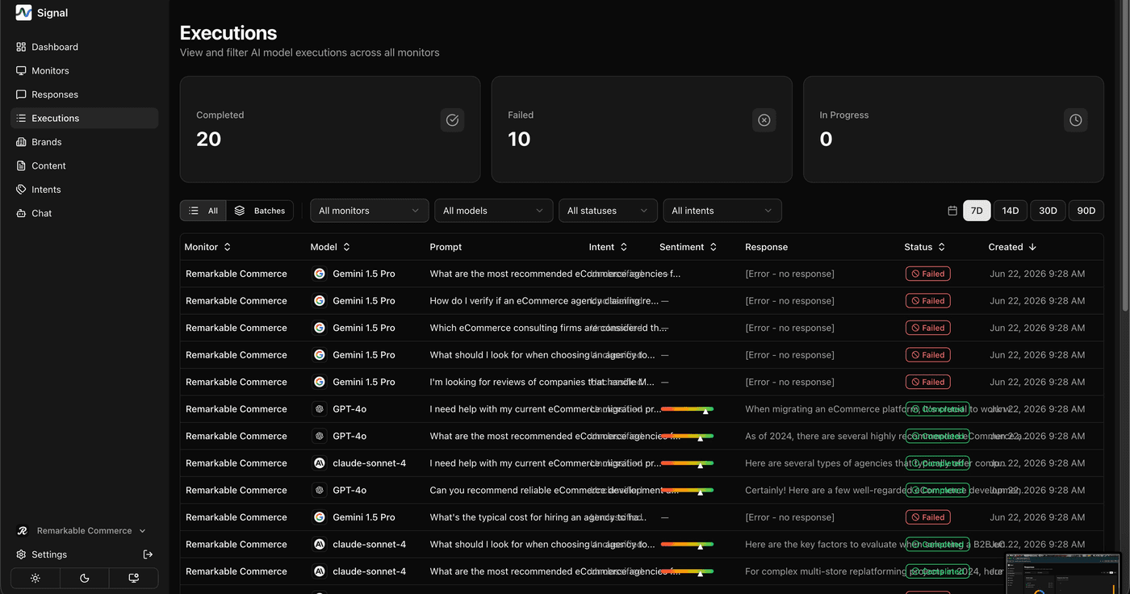Viewport: 1130px width, 594px height.
Task: Switch to dark theme moon icon
Action: click(x=85, y=578)
